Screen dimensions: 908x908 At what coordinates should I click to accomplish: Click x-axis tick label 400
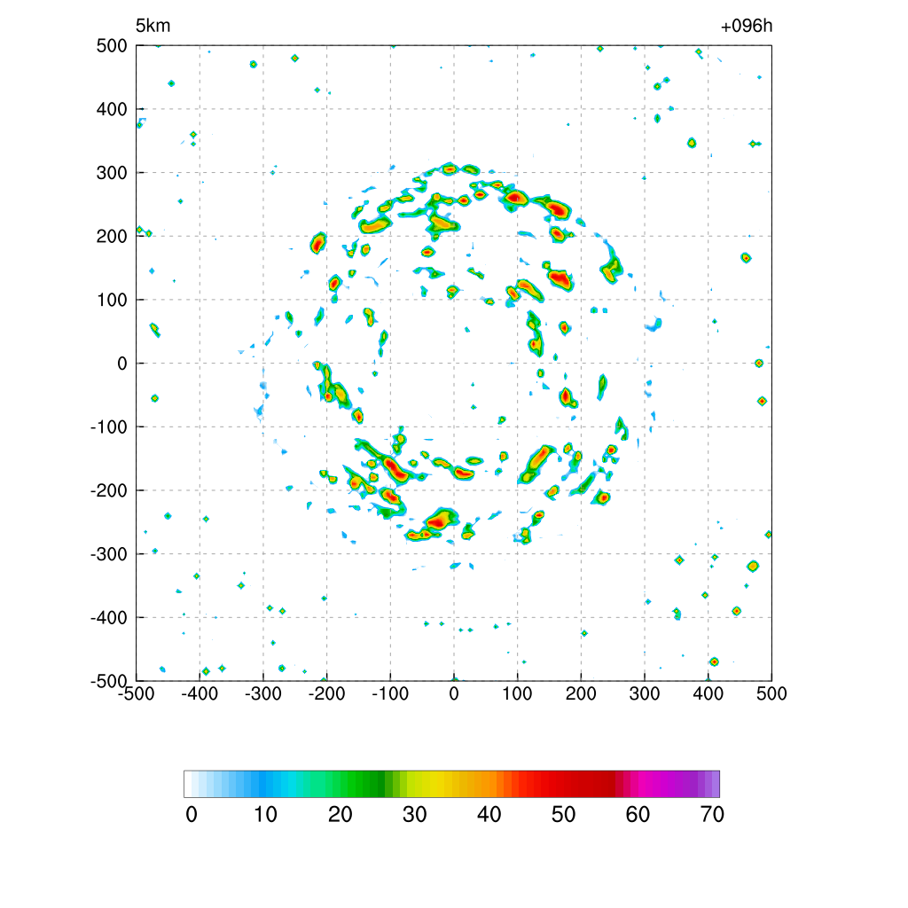click(708, 693)
